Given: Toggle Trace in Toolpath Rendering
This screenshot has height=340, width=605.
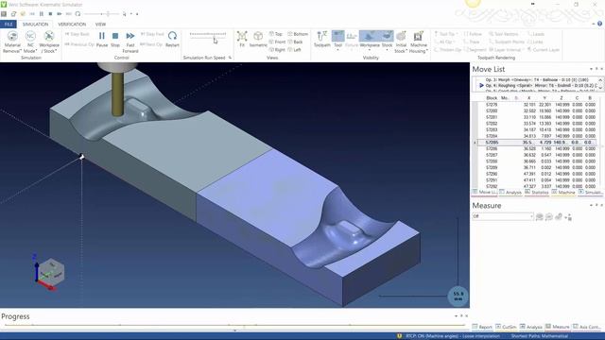Looking at the screenshot, I should point(472,42).
